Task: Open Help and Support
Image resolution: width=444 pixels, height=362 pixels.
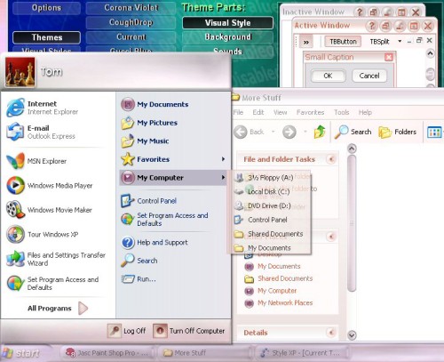Action: coord(155,242)
